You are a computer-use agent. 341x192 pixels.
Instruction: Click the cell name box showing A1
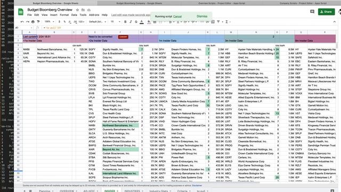pos(23,28)
